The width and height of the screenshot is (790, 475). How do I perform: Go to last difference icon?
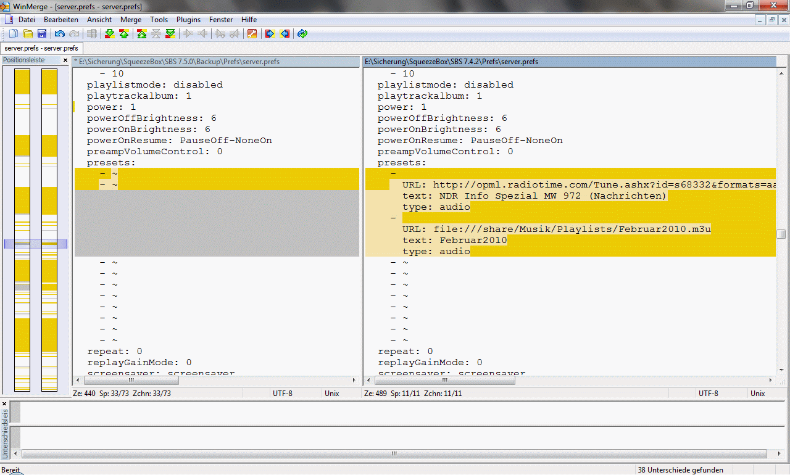coord(170,34)
